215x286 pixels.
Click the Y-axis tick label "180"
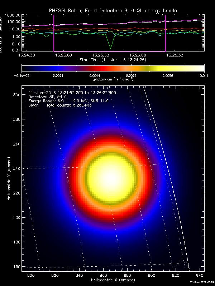[x=16, y=242]
